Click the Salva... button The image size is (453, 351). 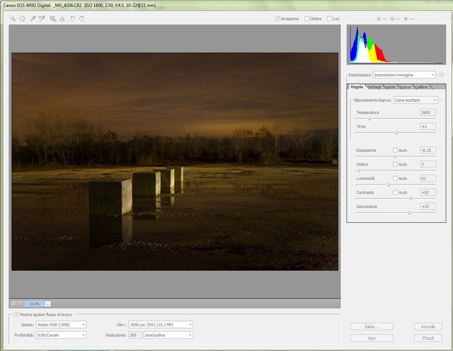(371, 327)
